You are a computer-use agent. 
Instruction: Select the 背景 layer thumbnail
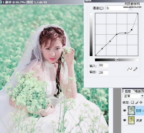[x=131, y=120]
